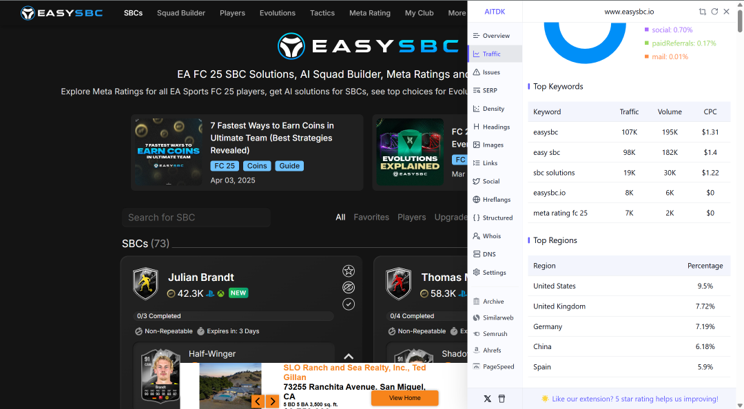Click the trash bin icon at panel bottom
The width and height of the screenshot is (744, 409).
[x=502, y=399]
